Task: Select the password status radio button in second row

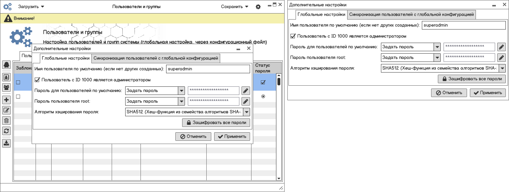Action: (263, 96)
